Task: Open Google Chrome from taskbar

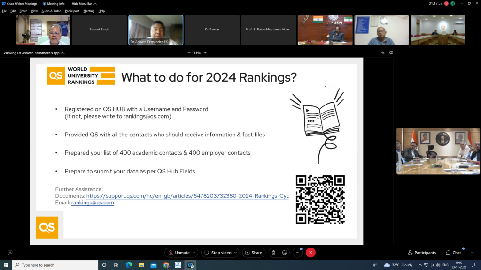Action: pos(166,265)
